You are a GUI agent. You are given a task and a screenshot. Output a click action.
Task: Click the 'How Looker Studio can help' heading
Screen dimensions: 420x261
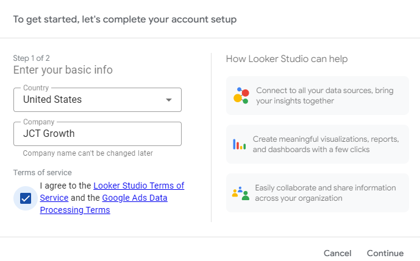coord(287,59)
